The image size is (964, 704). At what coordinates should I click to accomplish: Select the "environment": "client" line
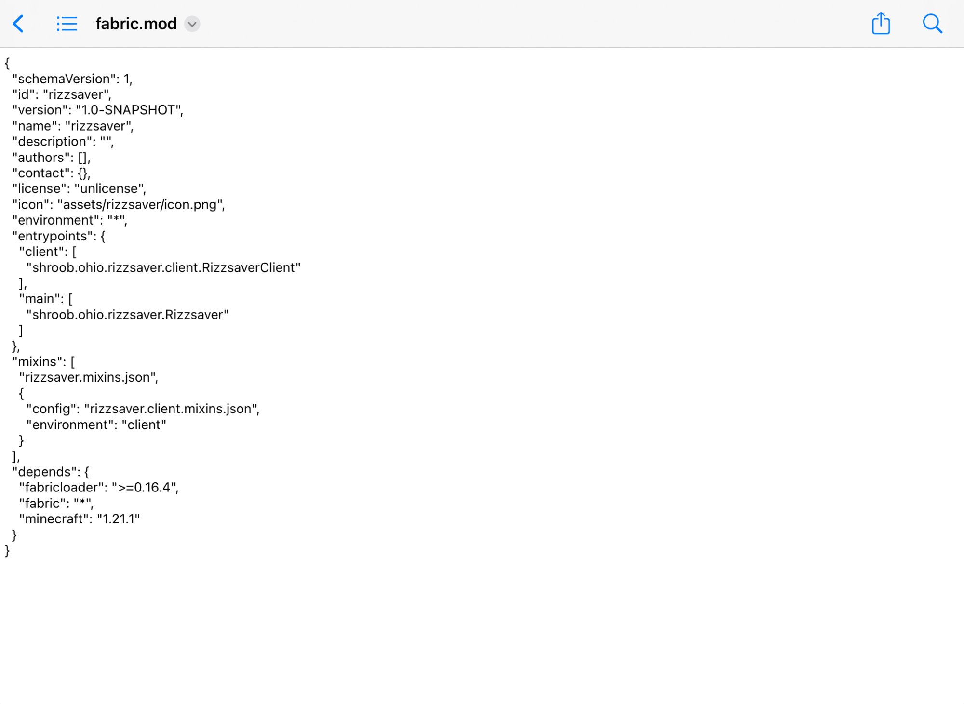pos(96,425)
